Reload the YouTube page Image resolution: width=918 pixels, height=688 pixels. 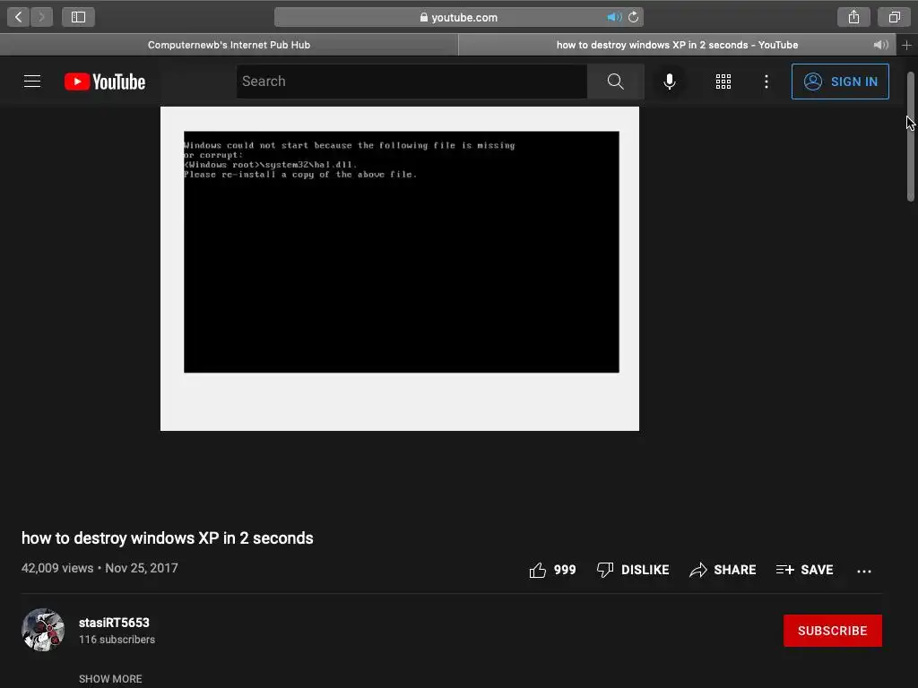coord(633,17)
